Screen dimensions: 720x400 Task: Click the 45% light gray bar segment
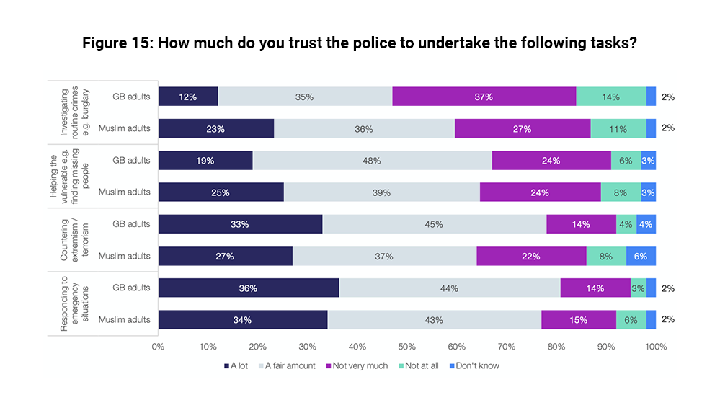[434, 224]
